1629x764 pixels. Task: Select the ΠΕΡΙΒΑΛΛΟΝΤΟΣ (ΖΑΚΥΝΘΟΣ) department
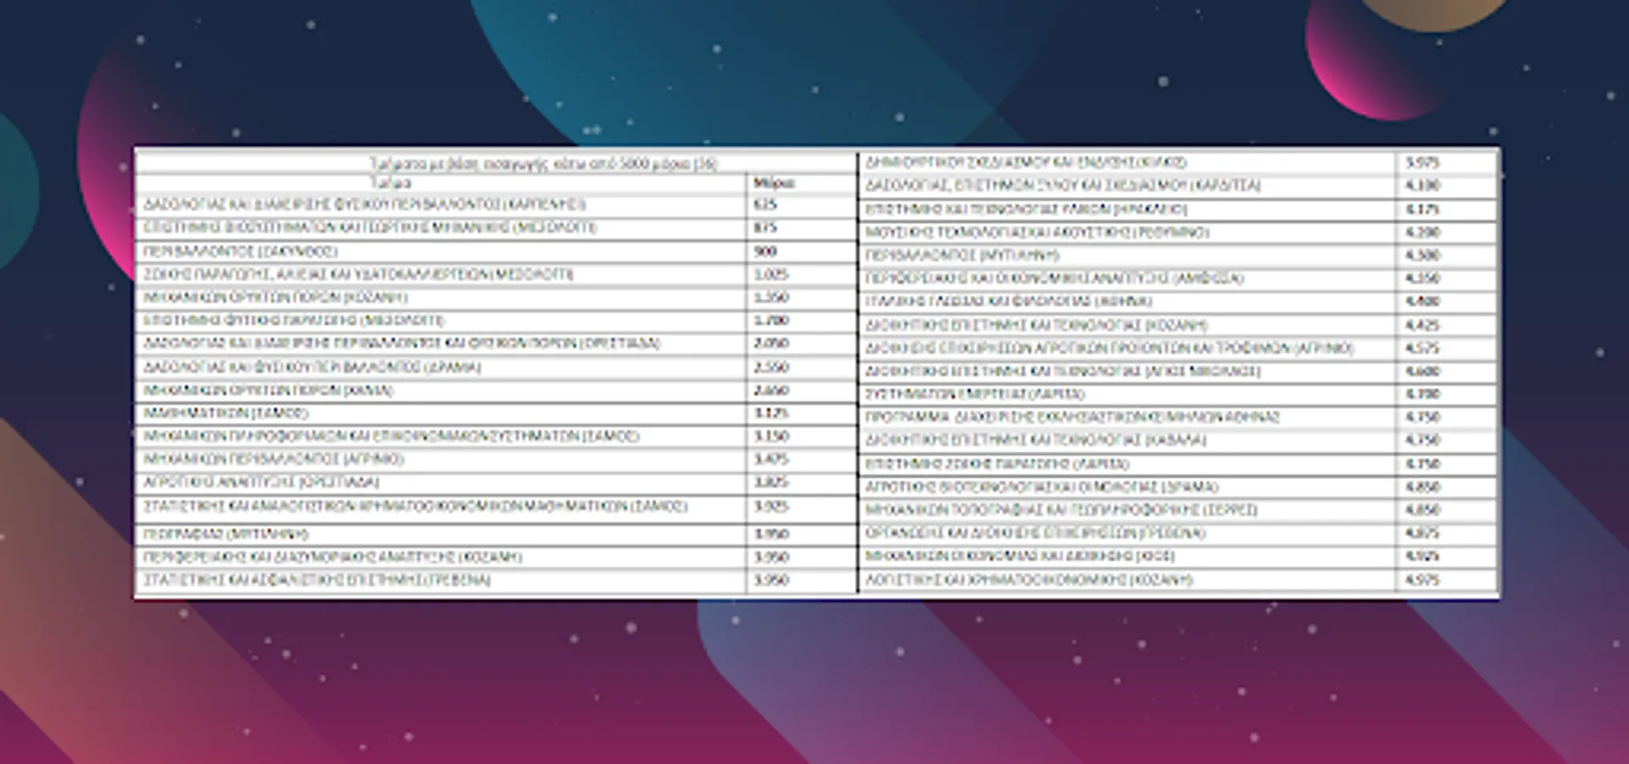coord(240,251)
